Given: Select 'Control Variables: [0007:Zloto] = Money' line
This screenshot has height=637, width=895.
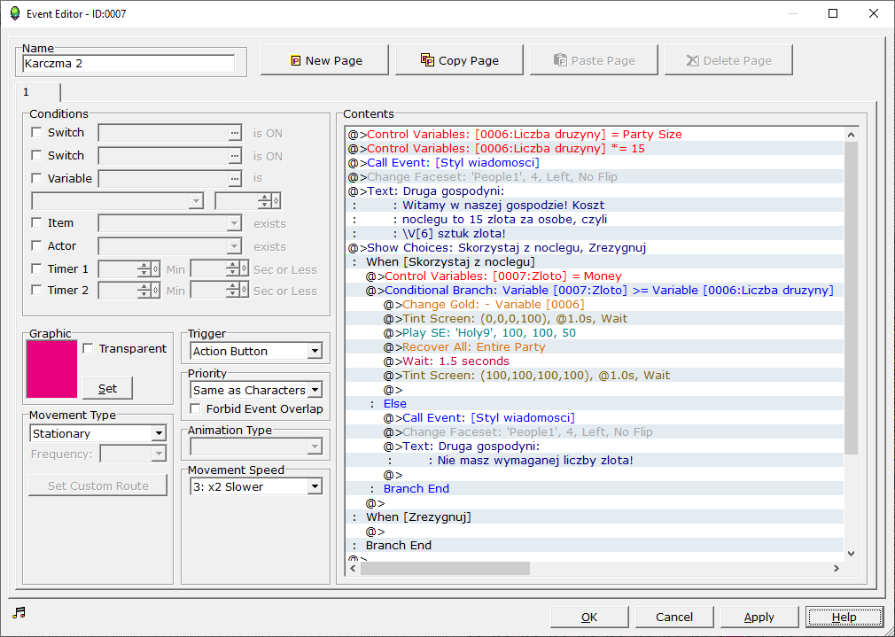Looking at the screenshot, I should (x=595, y=276).
